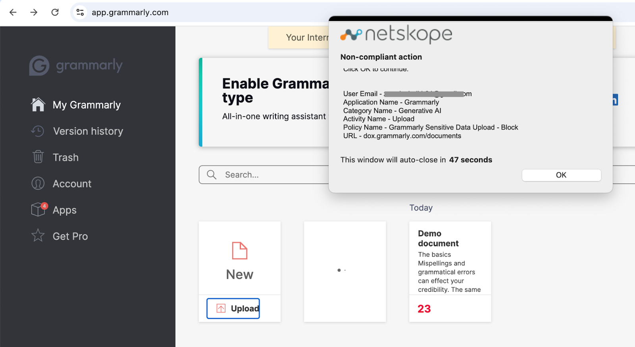
Task: Open the Demo document card
Action: [450, 271]
